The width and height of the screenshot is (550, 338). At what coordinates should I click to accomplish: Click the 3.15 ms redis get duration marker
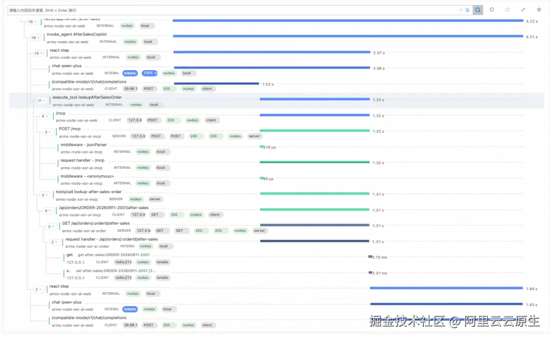tap(370, 257)
